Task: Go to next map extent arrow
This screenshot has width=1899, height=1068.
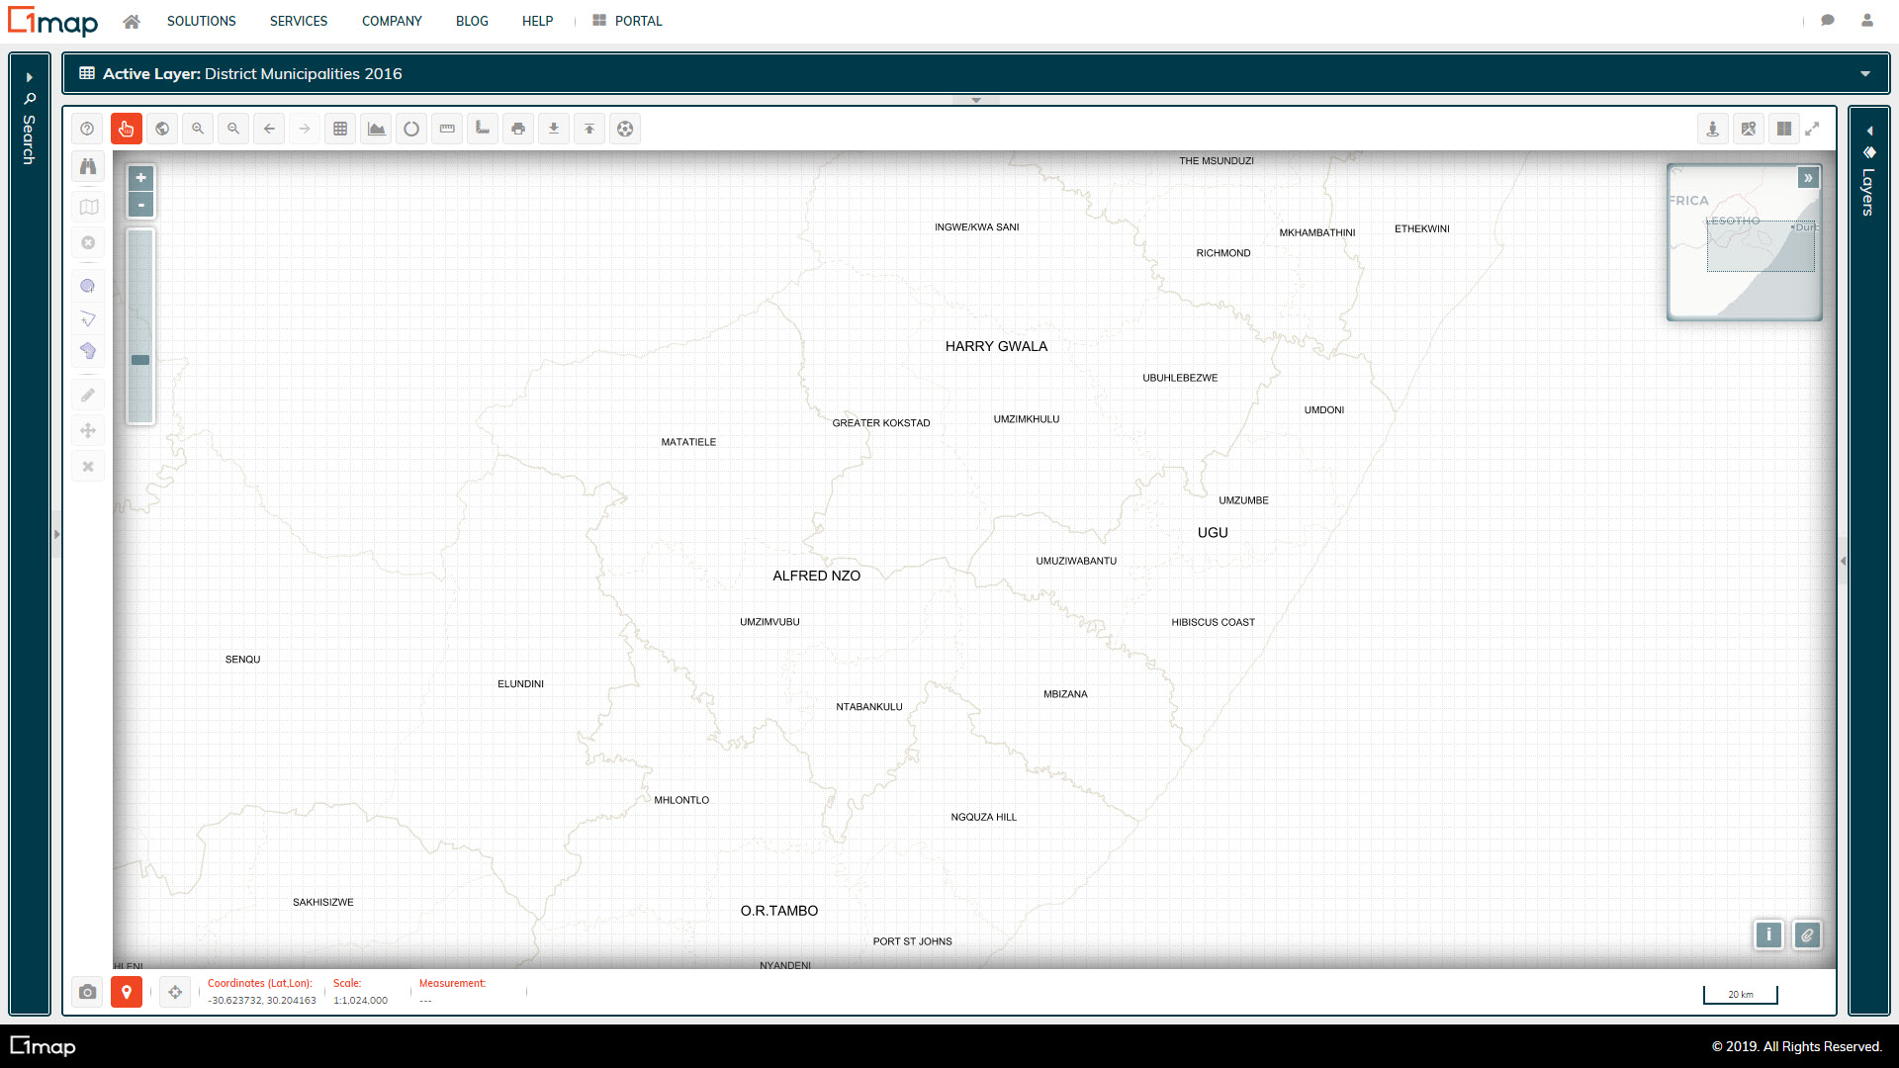Action: pyautogui.click(x=305, y=129)
